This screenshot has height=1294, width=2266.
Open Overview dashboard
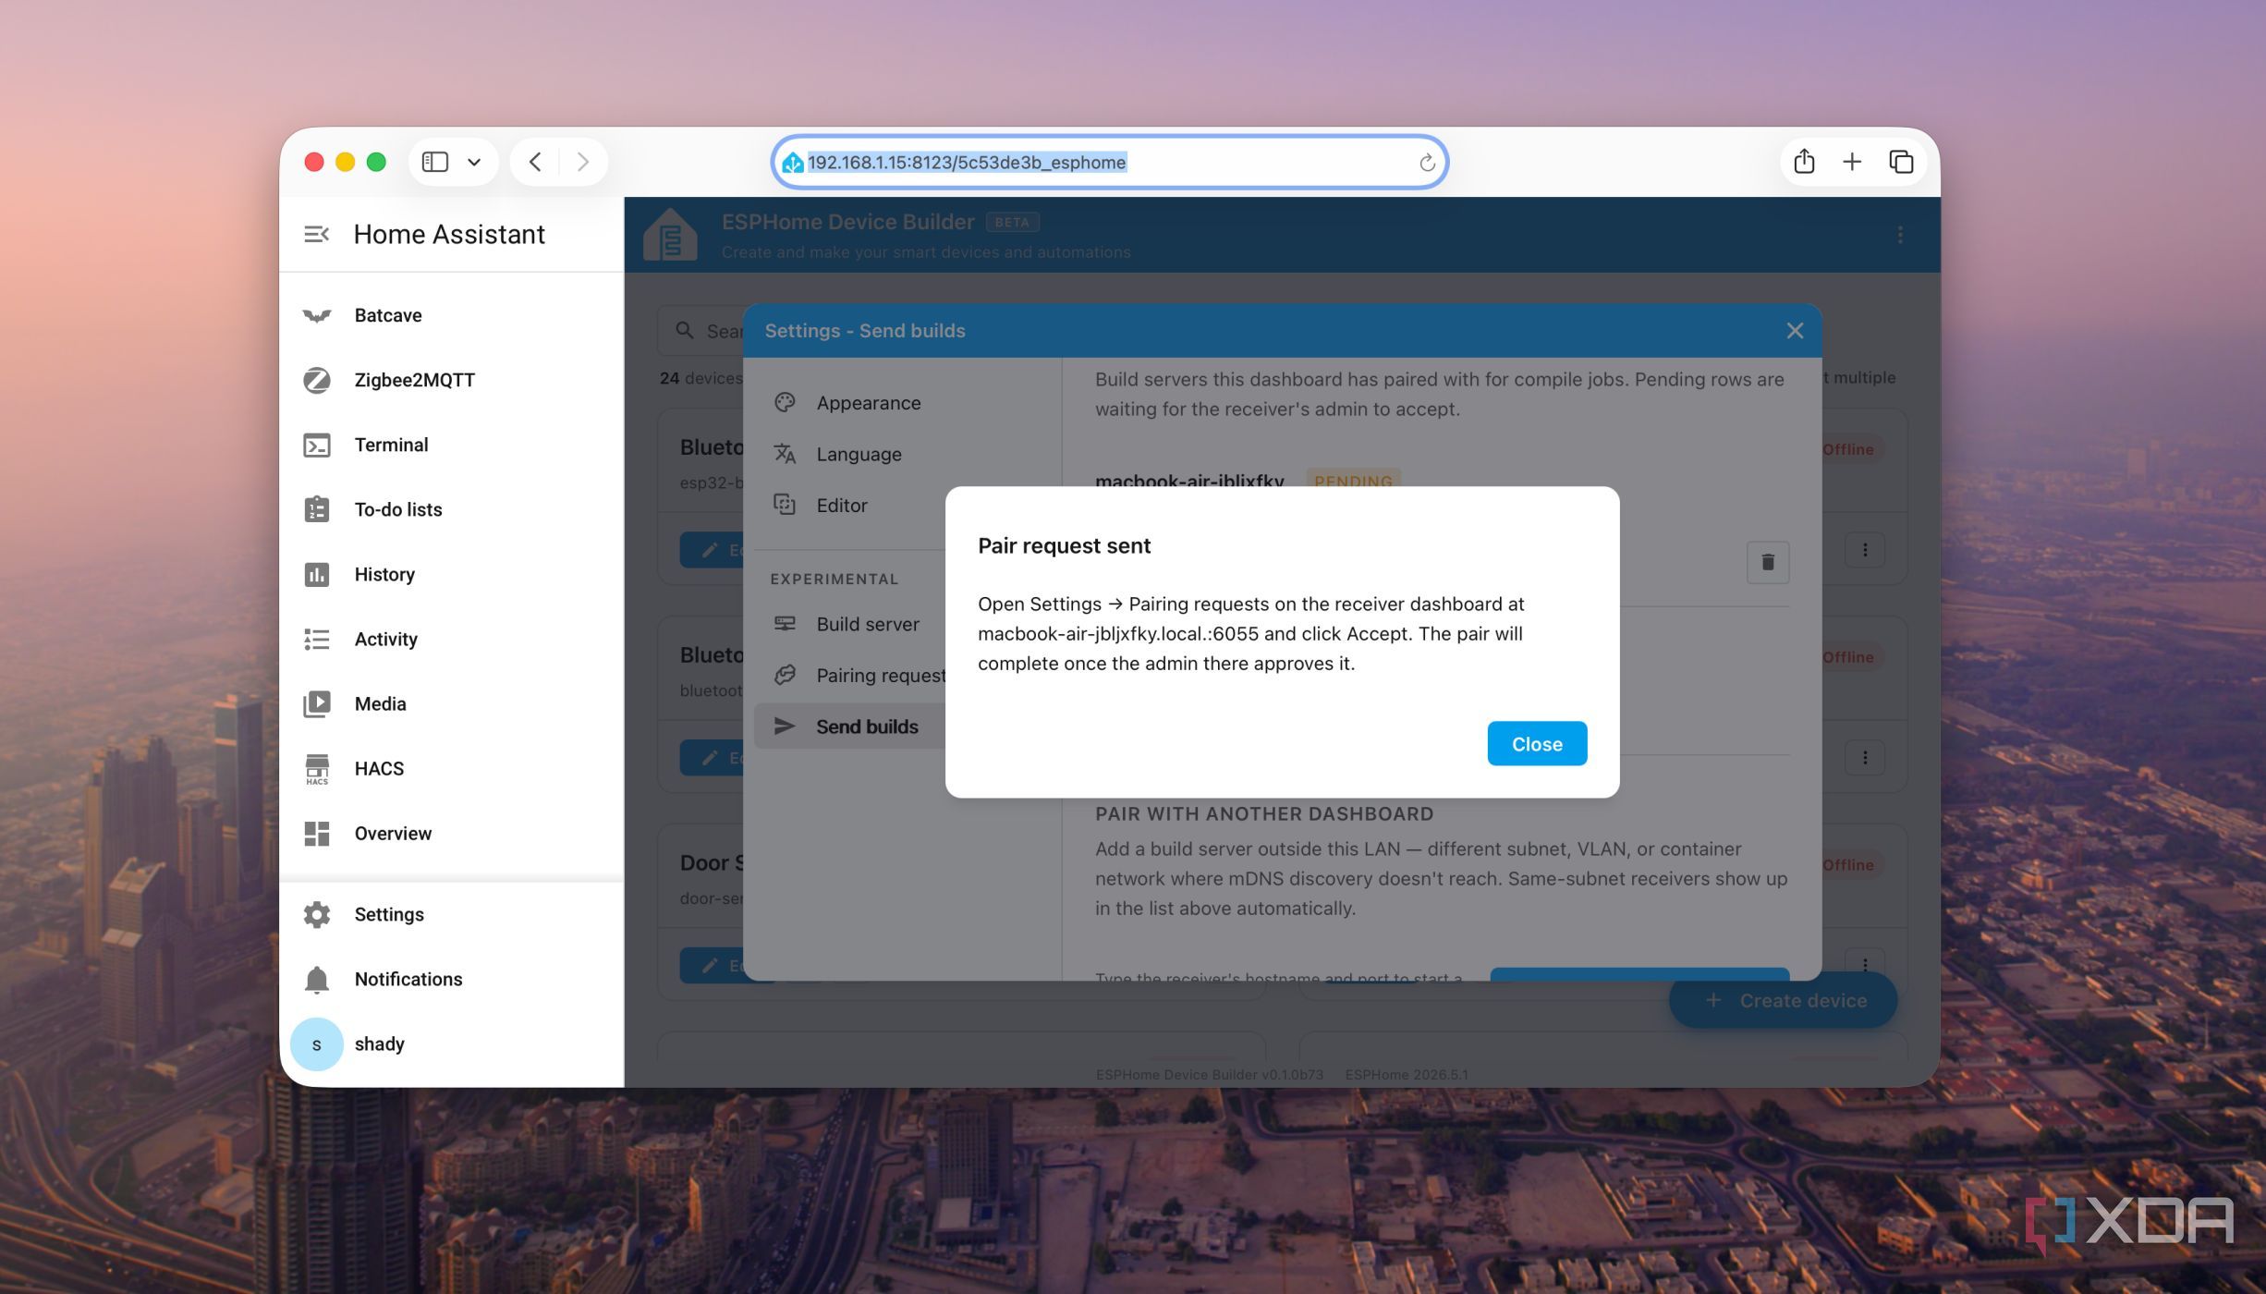pyautogui.click(x=451, y=833)
